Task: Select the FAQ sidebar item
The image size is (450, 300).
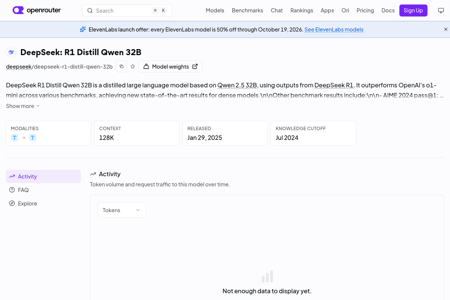Action: (43, 190)
